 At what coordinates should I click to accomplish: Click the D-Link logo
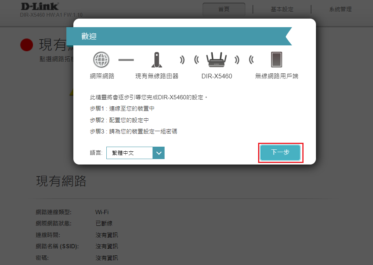[40, 7]
